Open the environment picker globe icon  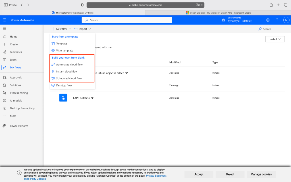tap(223, 20)
